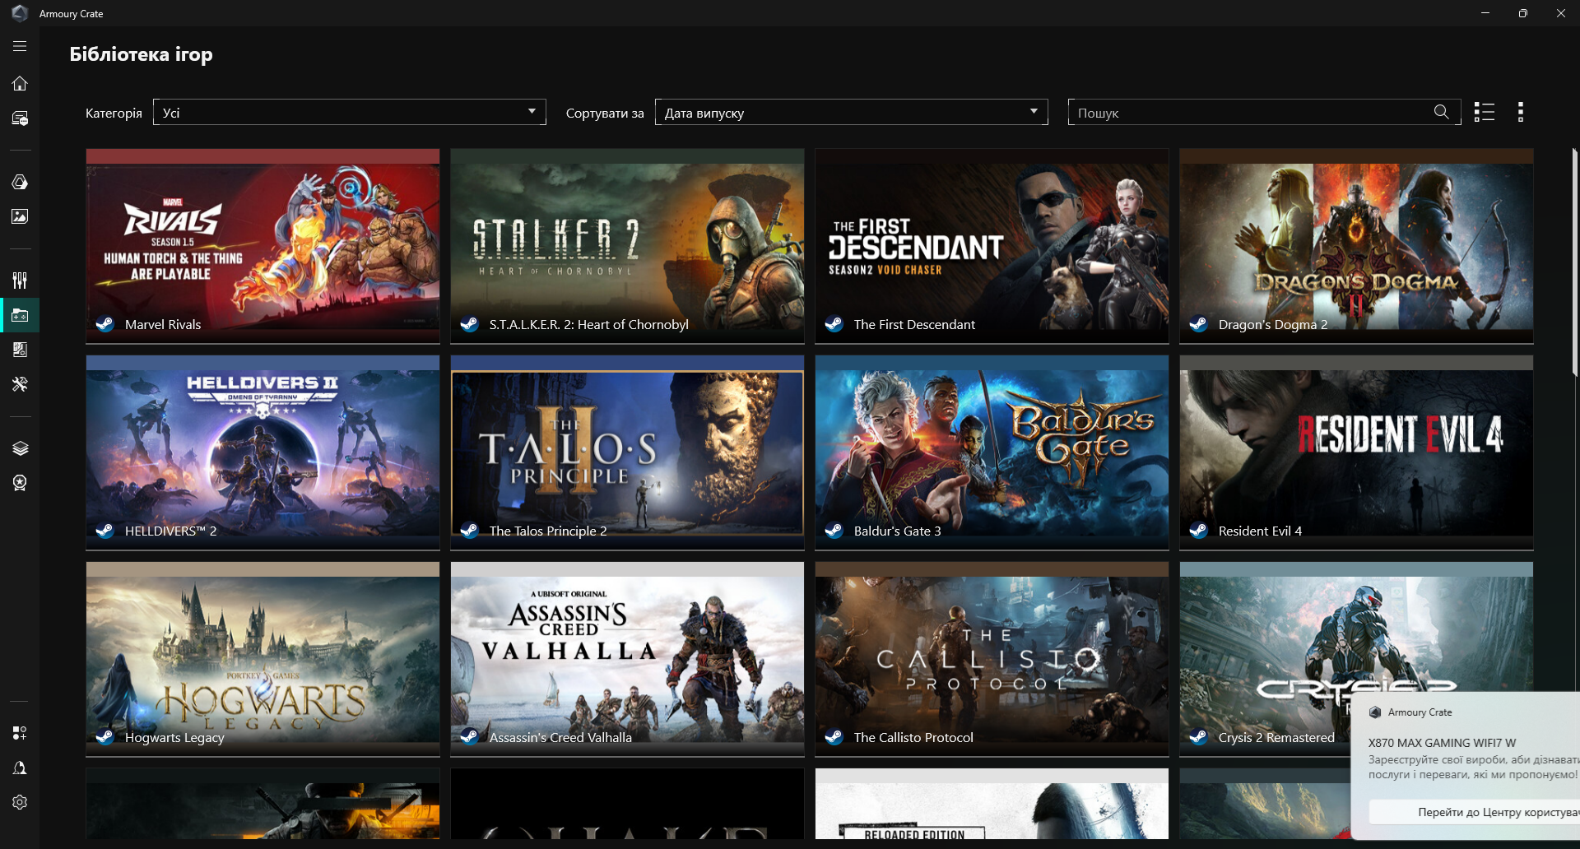Image resolution: width=1580 pixels, height=849 pixels.
Task: Open S.T.A.L.K.E.R. 2: Heart of Chornobyl card
Action: click(x=628, y=246)
